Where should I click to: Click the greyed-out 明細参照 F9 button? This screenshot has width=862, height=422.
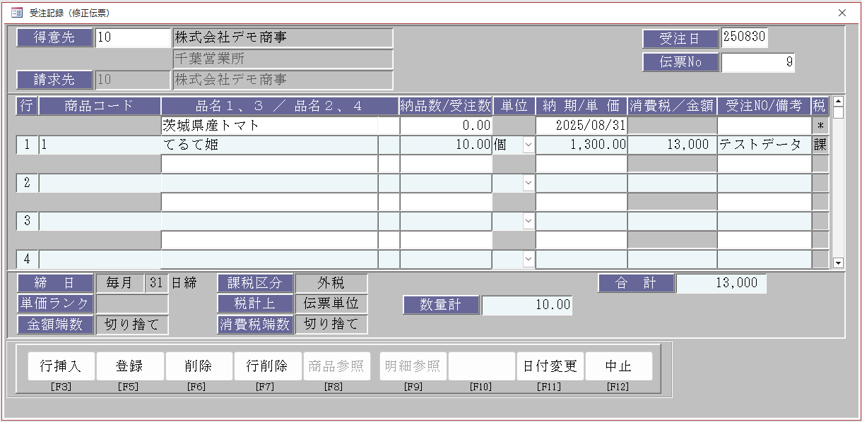point(413,366)
